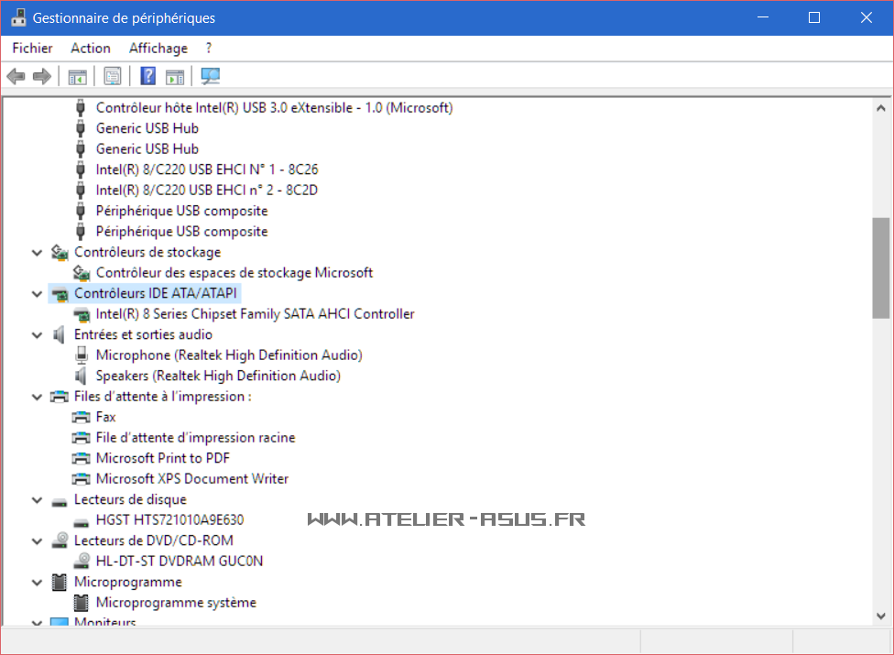Select Microphone (Realtek High Definition Audio)
Image resolution: width=894 pixels, height=655 pixels.
point(229,355)
